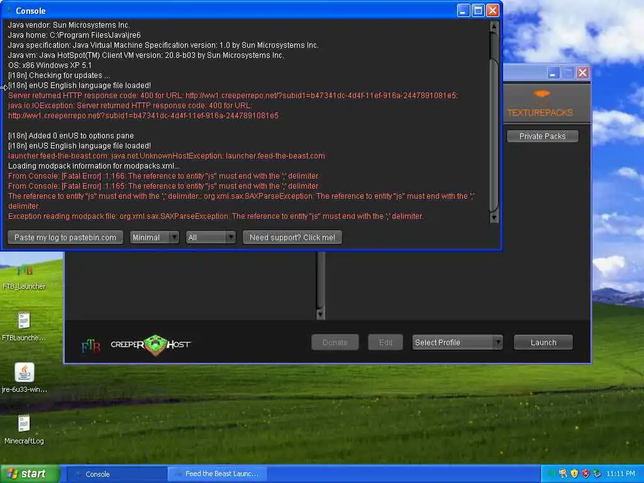Click the CreeperHost logo in launcher
Screen dimensions: 644x483
(x=151, y=345)
